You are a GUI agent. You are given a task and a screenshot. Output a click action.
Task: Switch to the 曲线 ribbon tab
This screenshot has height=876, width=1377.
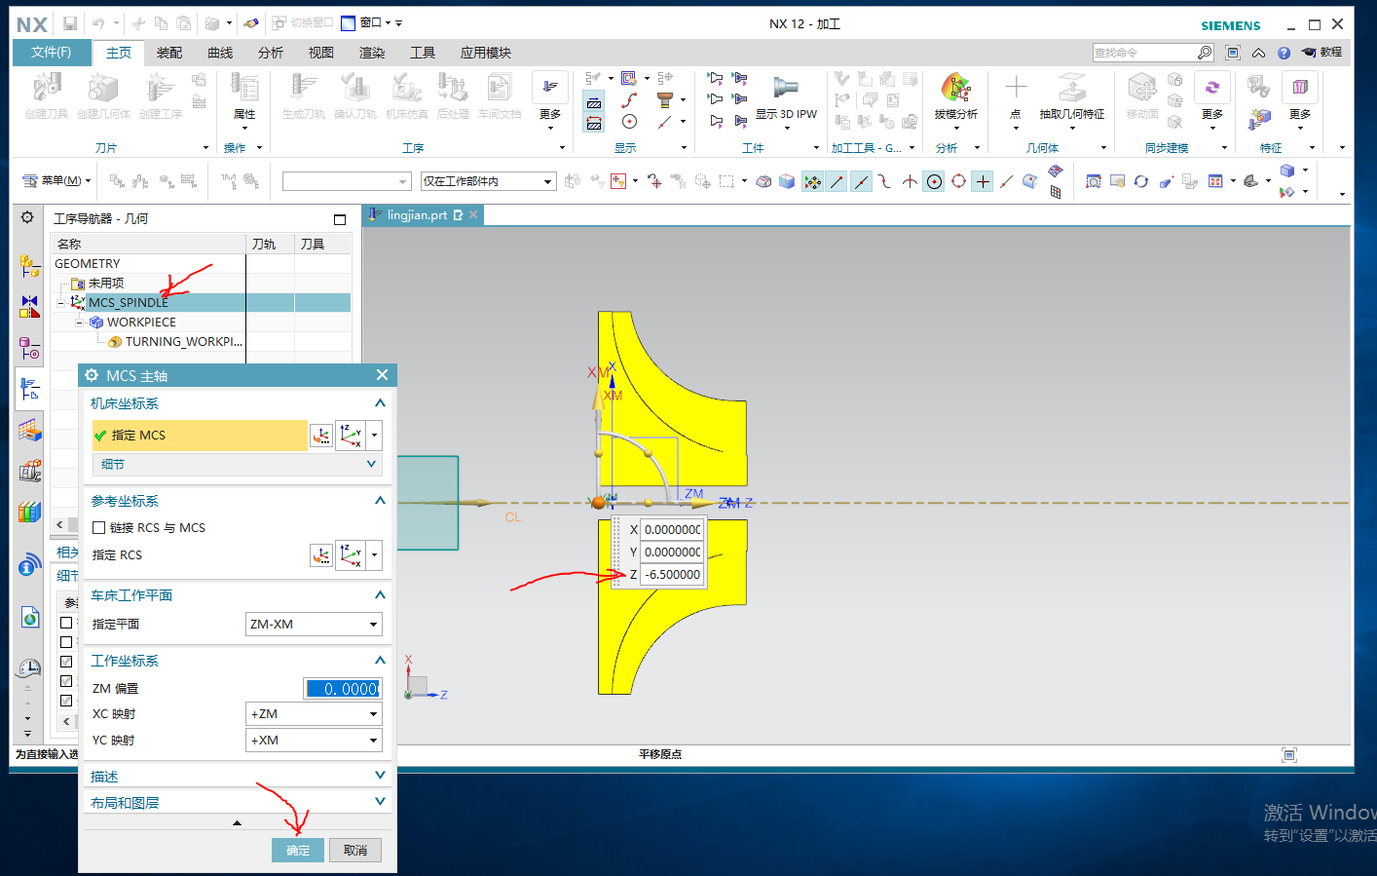[x=220, y=53]
